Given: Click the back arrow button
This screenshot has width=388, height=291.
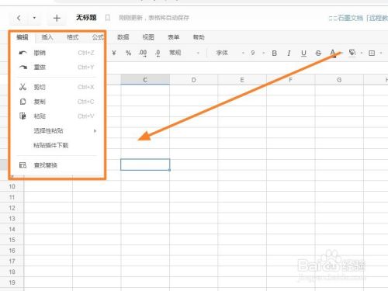Looking at the screenshot, I should click(19, 18).
